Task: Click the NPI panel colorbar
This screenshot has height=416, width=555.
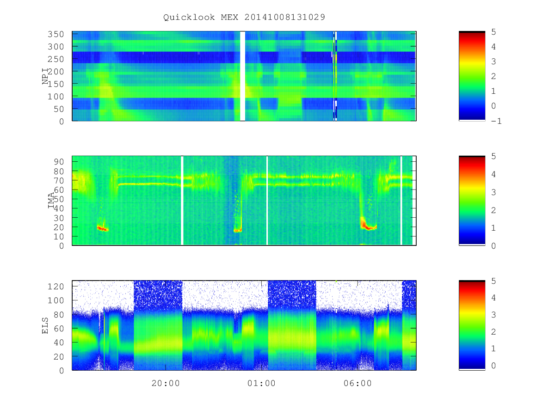Action: 472,76
